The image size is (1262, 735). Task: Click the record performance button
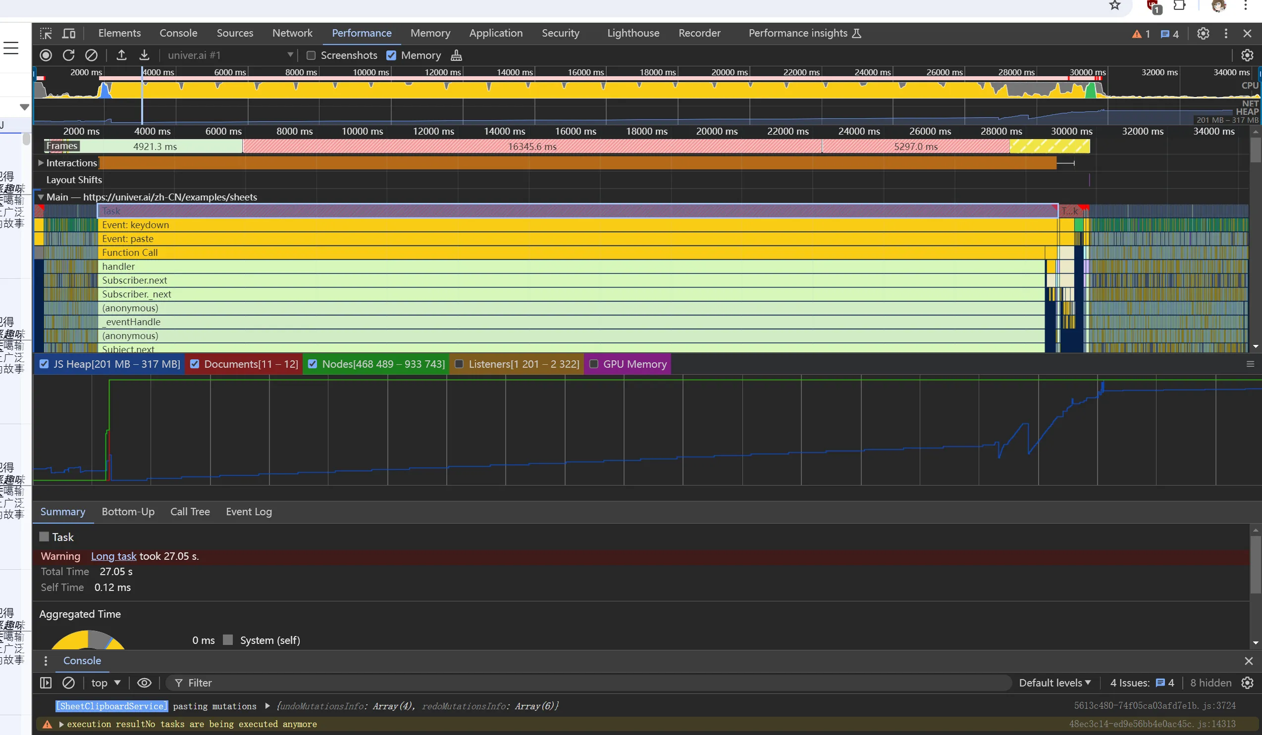coord(46,55)
